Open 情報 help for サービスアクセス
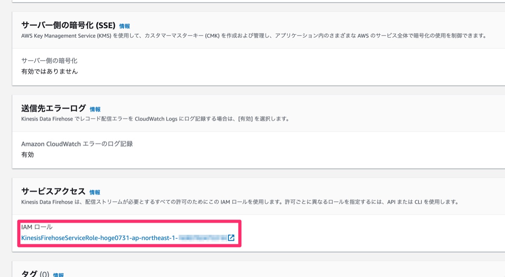 tap(95, 192)
